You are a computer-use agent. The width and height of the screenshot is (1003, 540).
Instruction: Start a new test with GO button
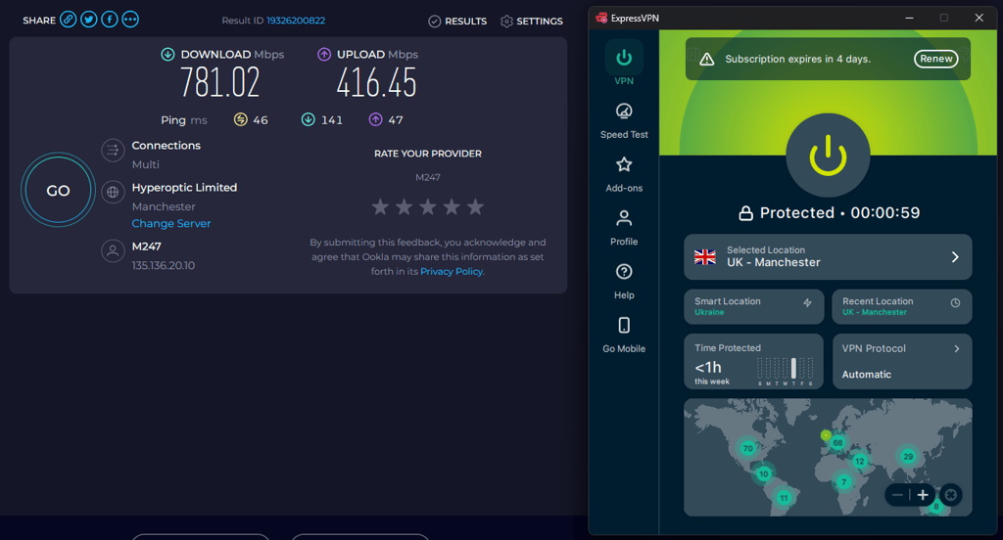coord(58,190)
